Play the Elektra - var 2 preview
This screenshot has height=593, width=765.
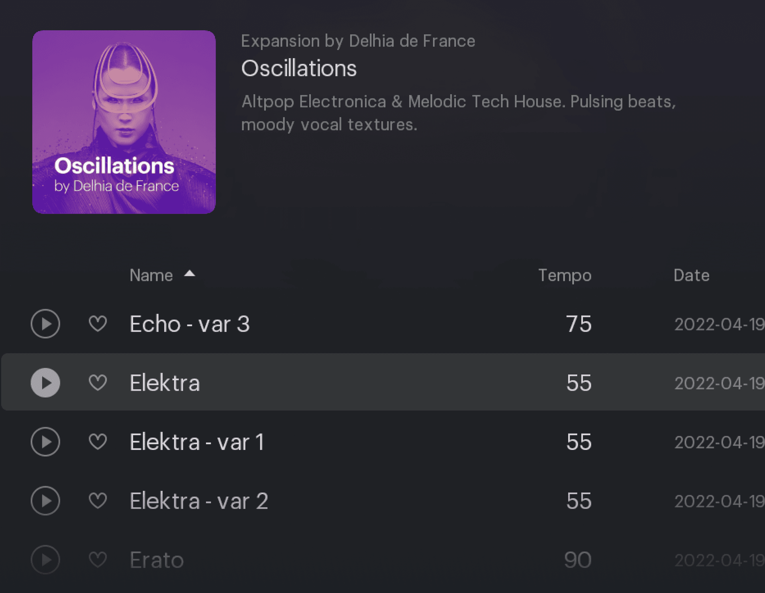click(x=45, y=501)
